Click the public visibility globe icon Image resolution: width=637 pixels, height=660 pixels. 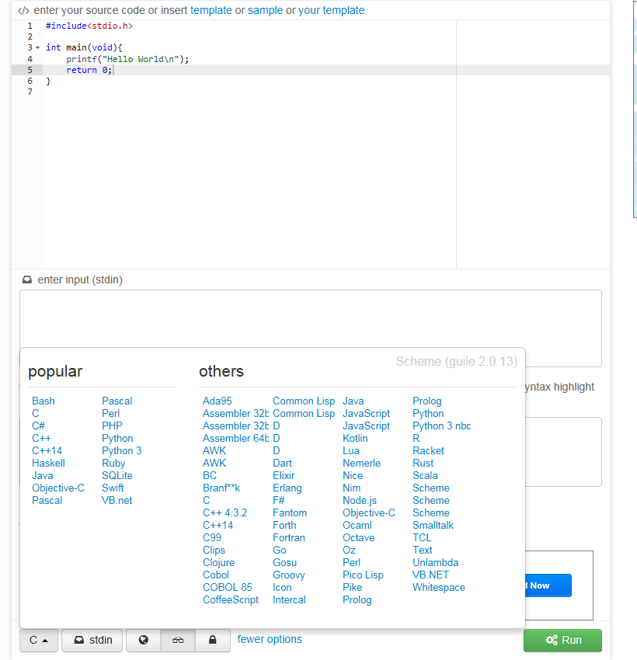[143, 641]
